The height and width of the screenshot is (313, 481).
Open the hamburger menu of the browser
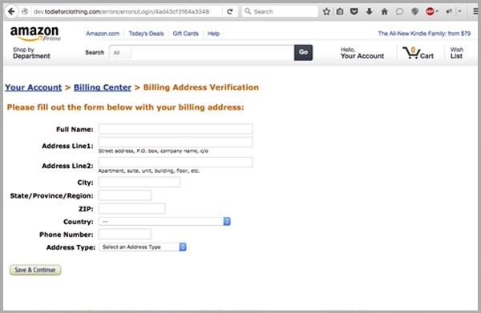pyautogui.click(x=475, y=12)
